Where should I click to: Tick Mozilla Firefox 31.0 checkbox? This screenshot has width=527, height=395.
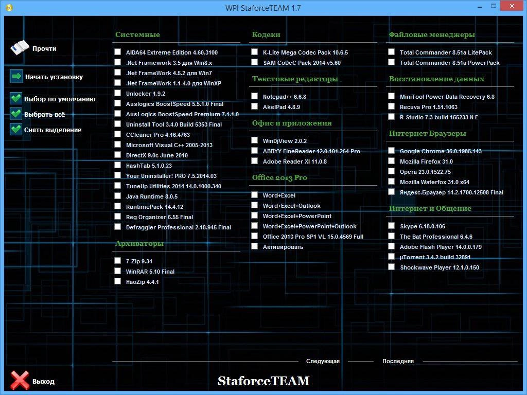click(391, 161)
